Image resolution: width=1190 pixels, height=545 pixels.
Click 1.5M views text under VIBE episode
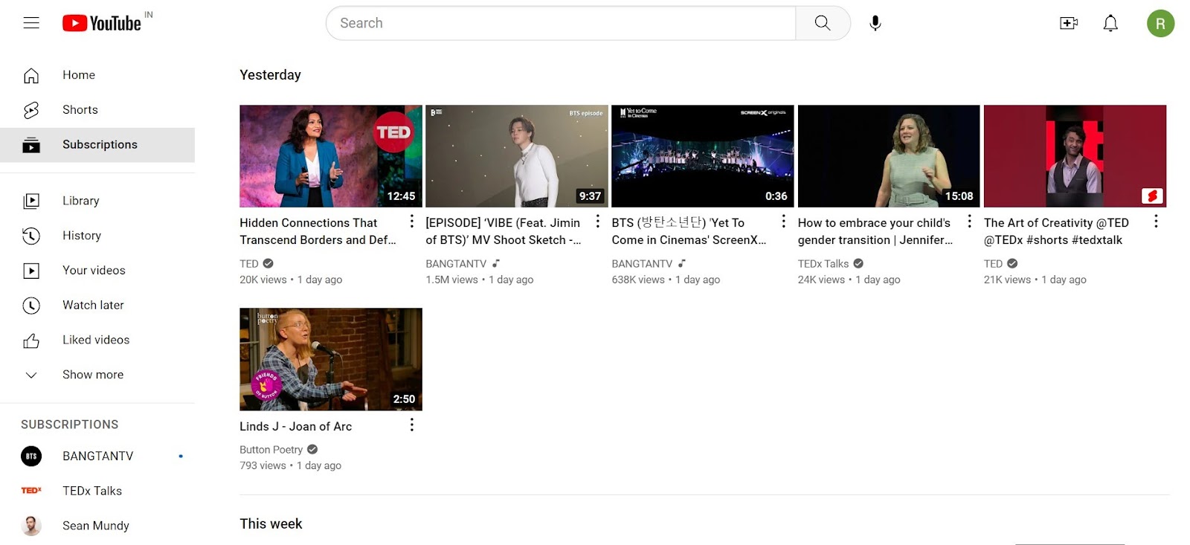pos(452,280)
